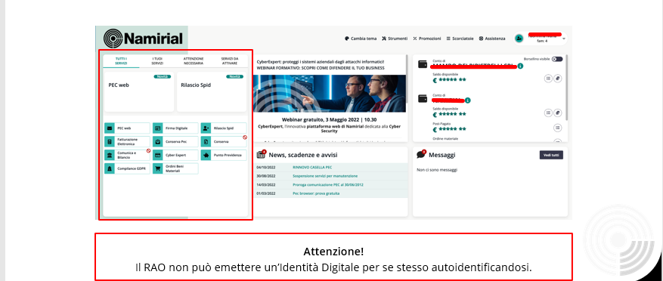Open the RINNOVO CASELLA PEC news link
This screenshot has height=281, width=663.
tap(312, 168)
